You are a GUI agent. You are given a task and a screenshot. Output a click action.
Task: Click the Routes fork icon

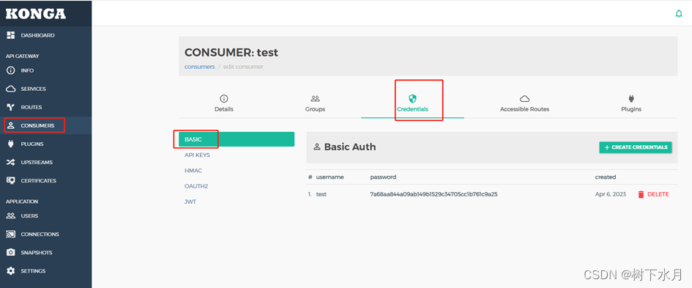(x=11, y=107)
